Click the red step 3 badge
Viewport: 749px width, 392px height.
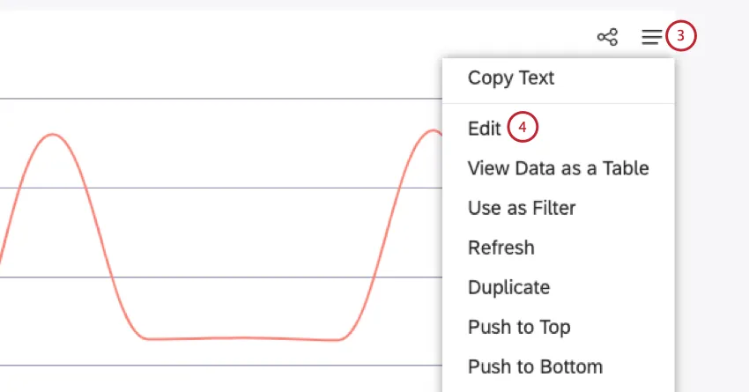(x=681, y=37)
